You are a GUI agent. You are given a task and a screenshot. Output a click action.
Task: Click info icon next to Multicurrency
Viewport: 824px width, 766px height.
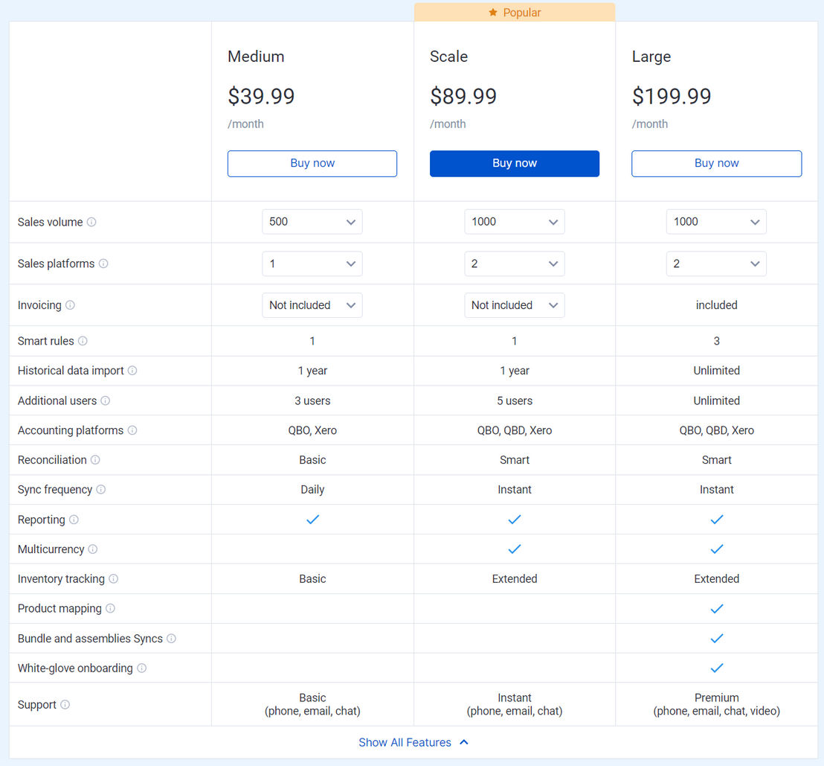click(x=93, y=549)
